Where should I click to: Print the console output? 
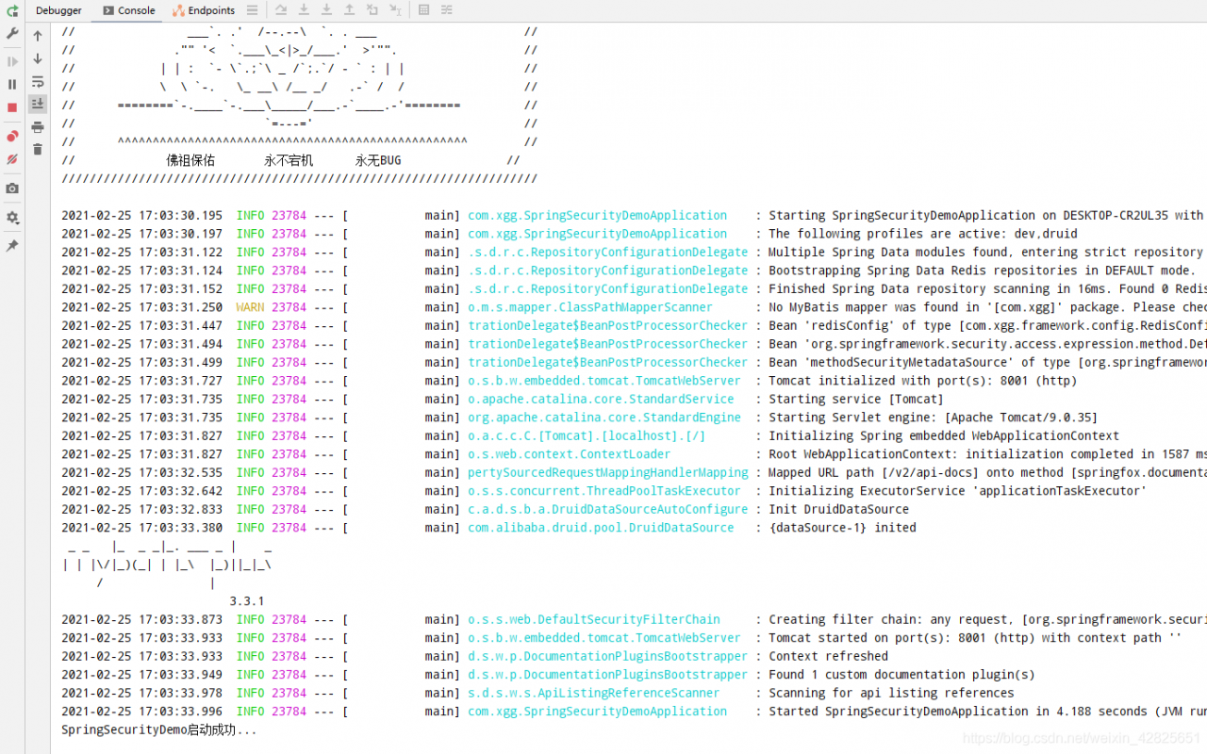[38, 126]
